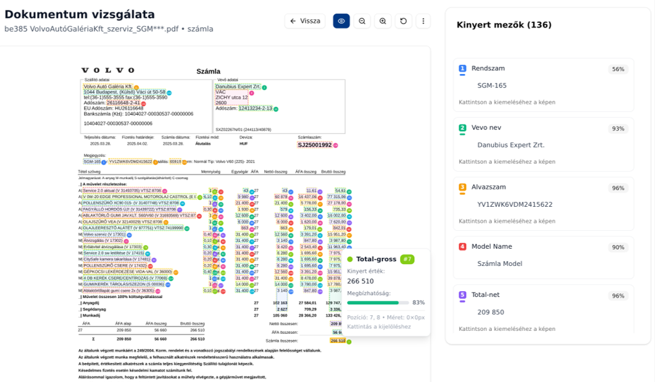Click highlighted Danubius Expert Zrt. on invoice
The image size is (655, 382).
[x=238, y=87]
